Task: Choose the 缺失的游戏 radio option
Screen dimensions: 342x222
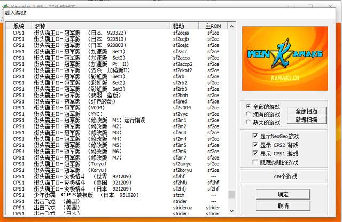Action: tap(248, 122)
